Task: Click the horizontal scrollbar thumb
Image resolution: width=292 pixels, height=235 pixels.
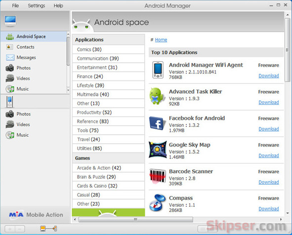Action: (136, 220)
